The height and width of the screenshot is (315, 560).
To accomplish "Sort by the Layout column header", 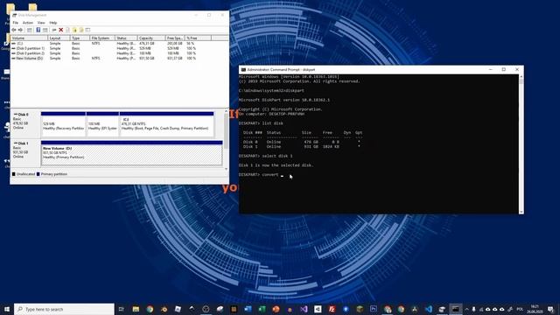I will pyautogui.click(x=59, y=38).
